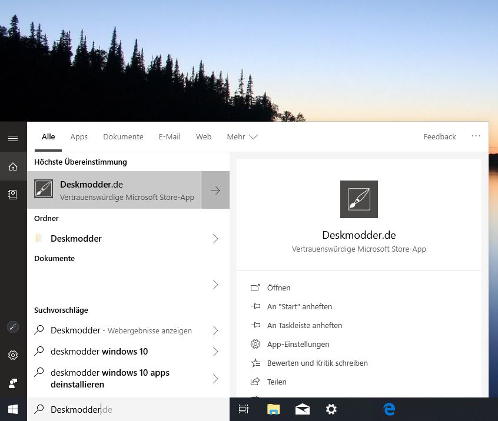Open Settings gear on the taskbar
The image size is (498, 421).
pos(331,409)
